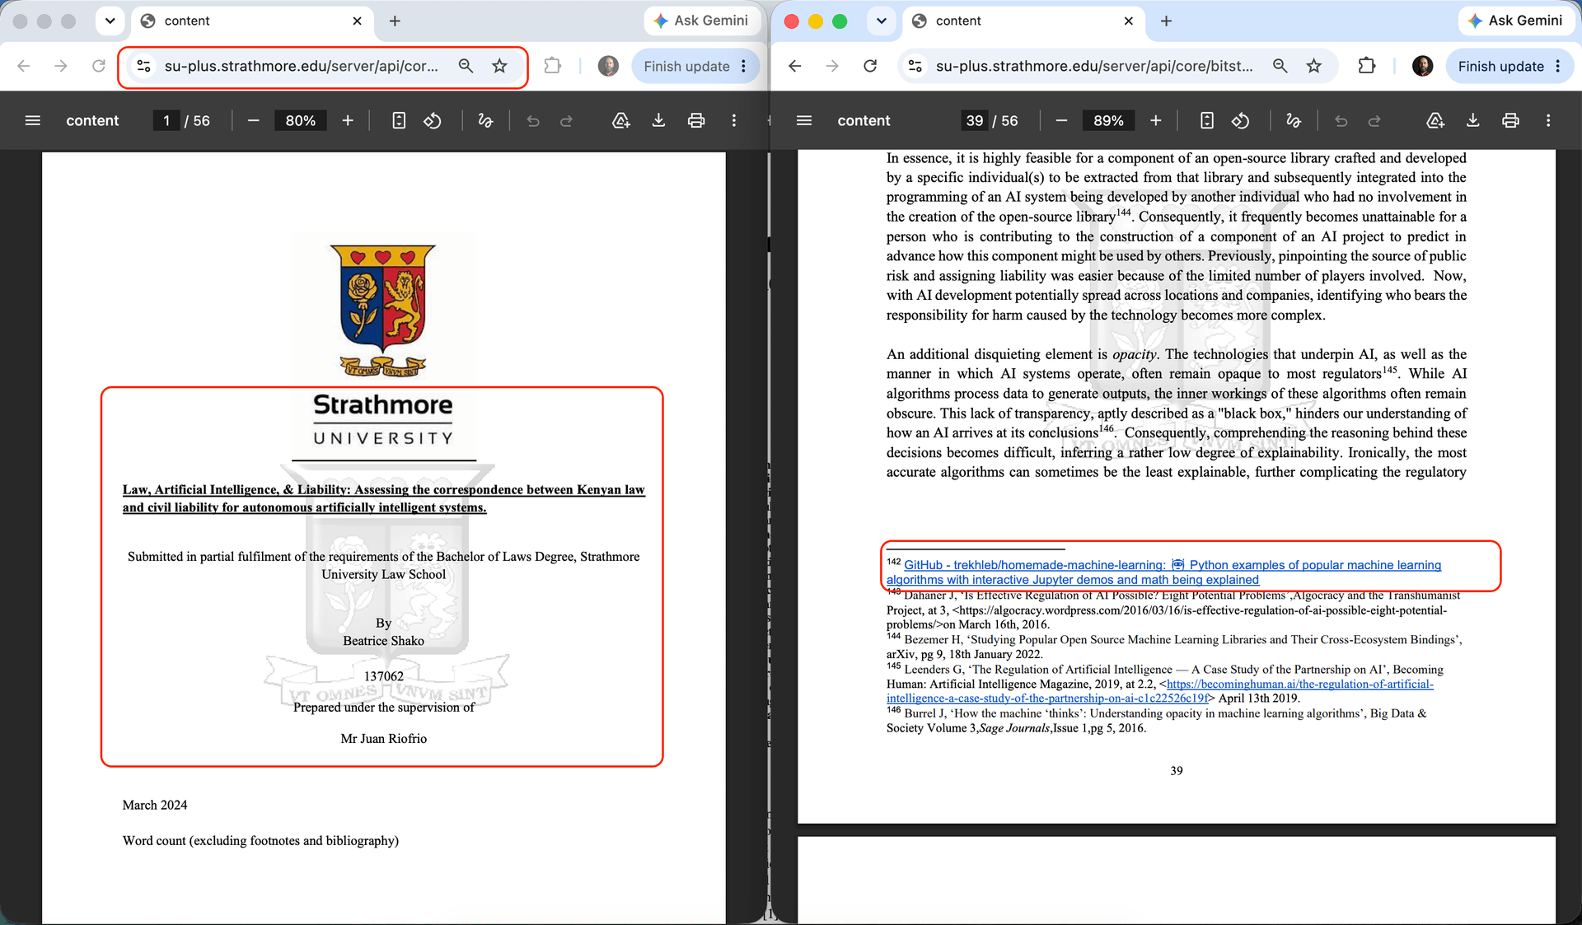Image resolution: width=1582 pixels, height=925 pixels.
Task: Download the PDF in the left viewer
Action: (x=658, y=120)
